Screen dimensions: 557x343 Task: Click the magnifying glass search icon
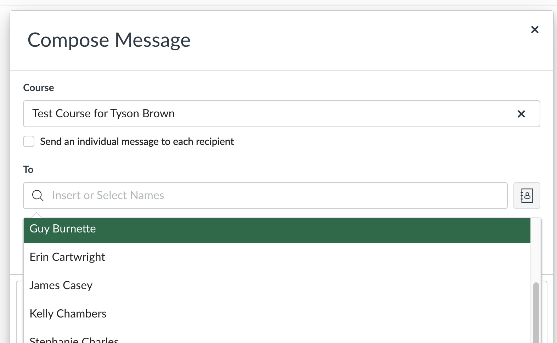pyautogui.click(x=38, y=196)
